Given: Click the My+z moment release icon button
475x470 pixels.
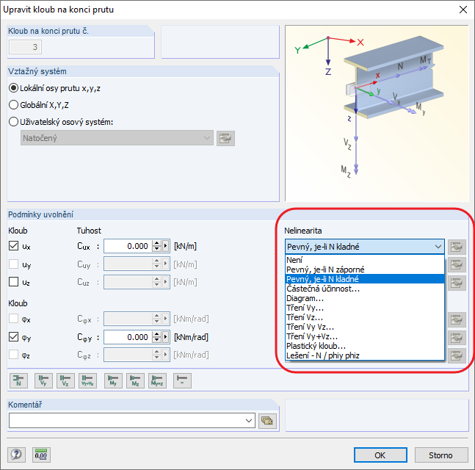Looking at the screenshot, I should [x=158, y=380].
